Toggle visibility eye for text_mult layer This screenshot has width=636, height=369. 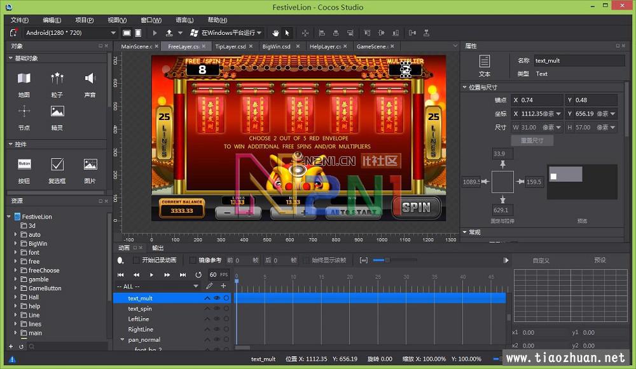point(217,298)
